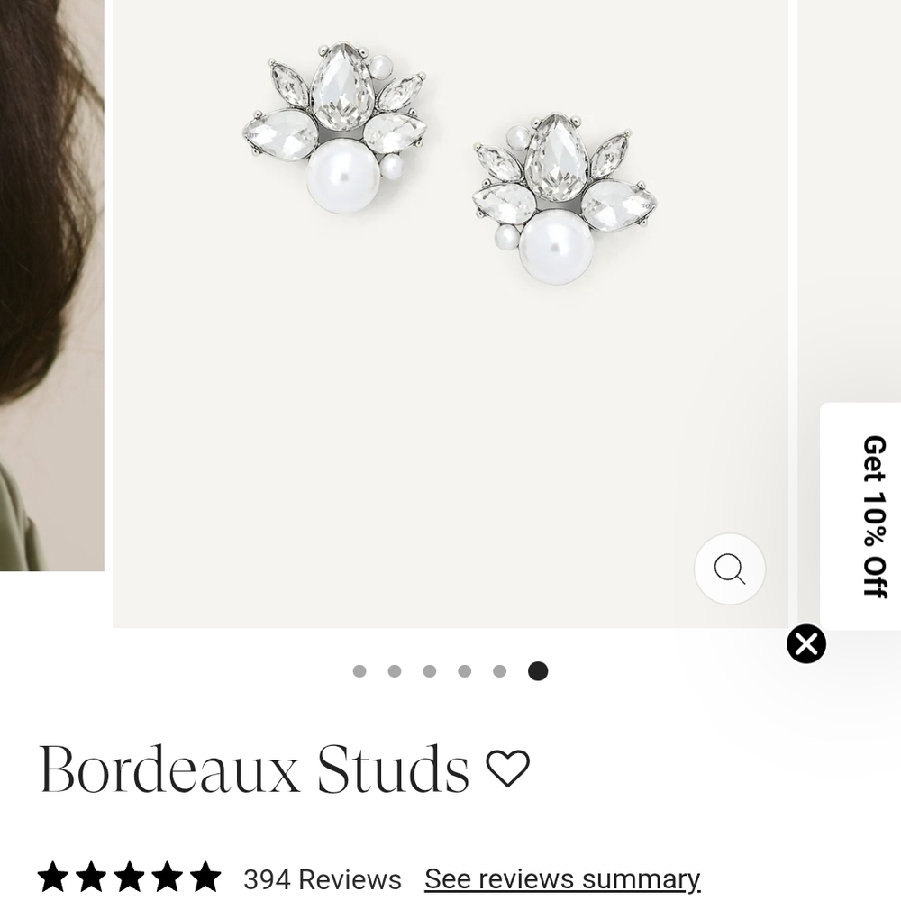The width and height of the screenshot is (901, 901).
Task: Click the active sixth carousel indicator
Action: pos(537,669)
